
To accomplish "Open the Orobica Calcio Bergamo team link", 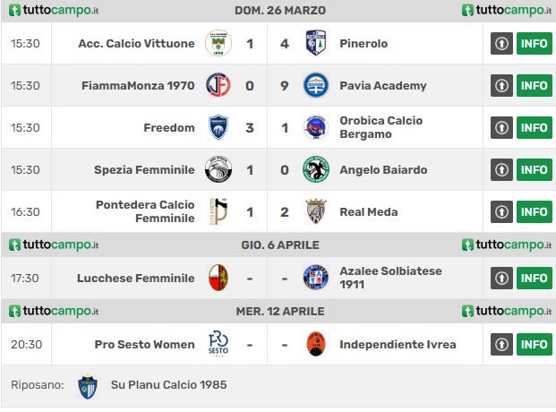I will pyautogui.click(x=381, y=127).
